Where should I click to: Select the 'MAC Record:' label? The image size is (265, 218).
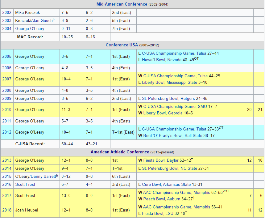pos(30,37)
